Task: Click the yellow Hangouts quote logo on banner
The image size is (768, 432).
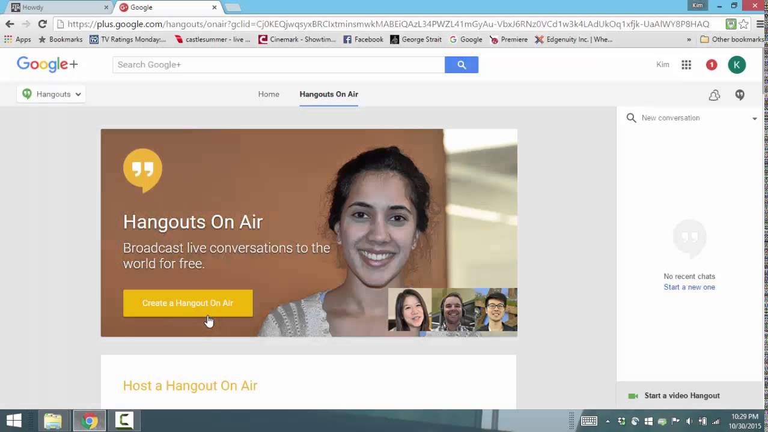Action: (142, 170)
